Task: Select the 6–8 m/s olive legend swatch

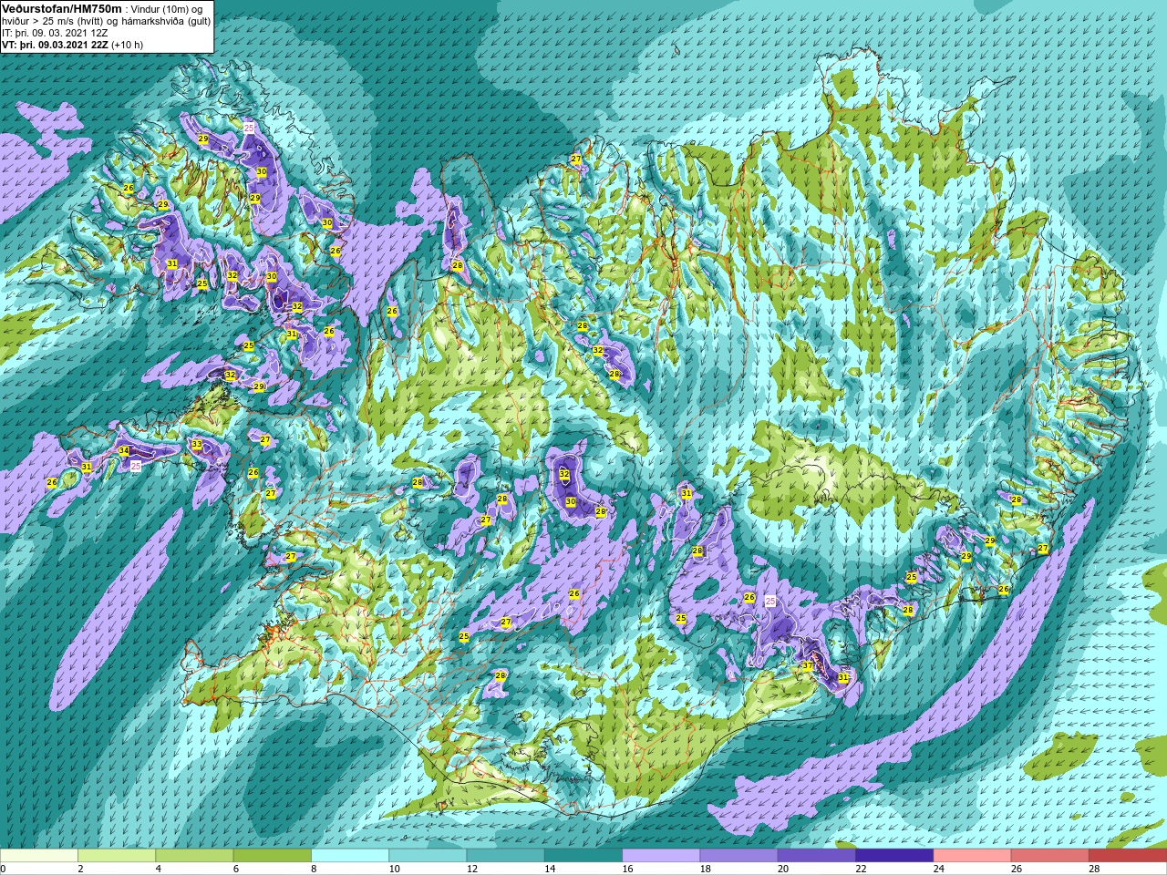Action: pos(272,856)
